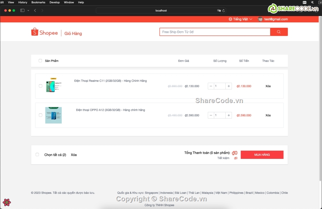This screenshot has height=209, width=322.
Task: Click the globe language icon
Action: tap(230, 19)
